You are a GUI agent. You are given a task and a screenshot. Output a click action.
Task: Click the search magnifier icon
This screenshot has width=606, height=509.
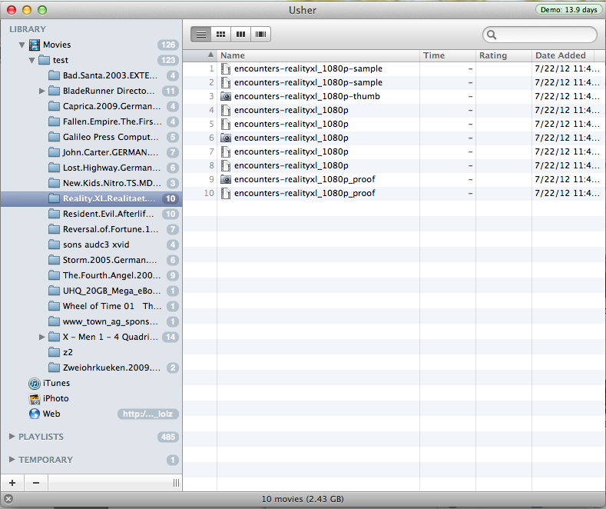click(492, 35)
